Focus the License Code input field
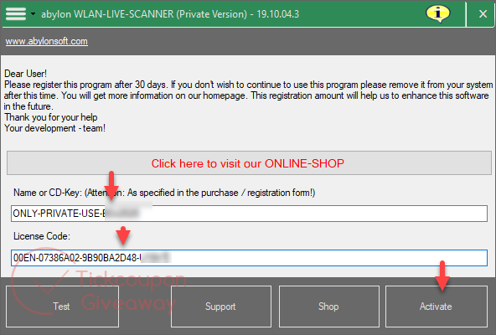 coord(249,258)
